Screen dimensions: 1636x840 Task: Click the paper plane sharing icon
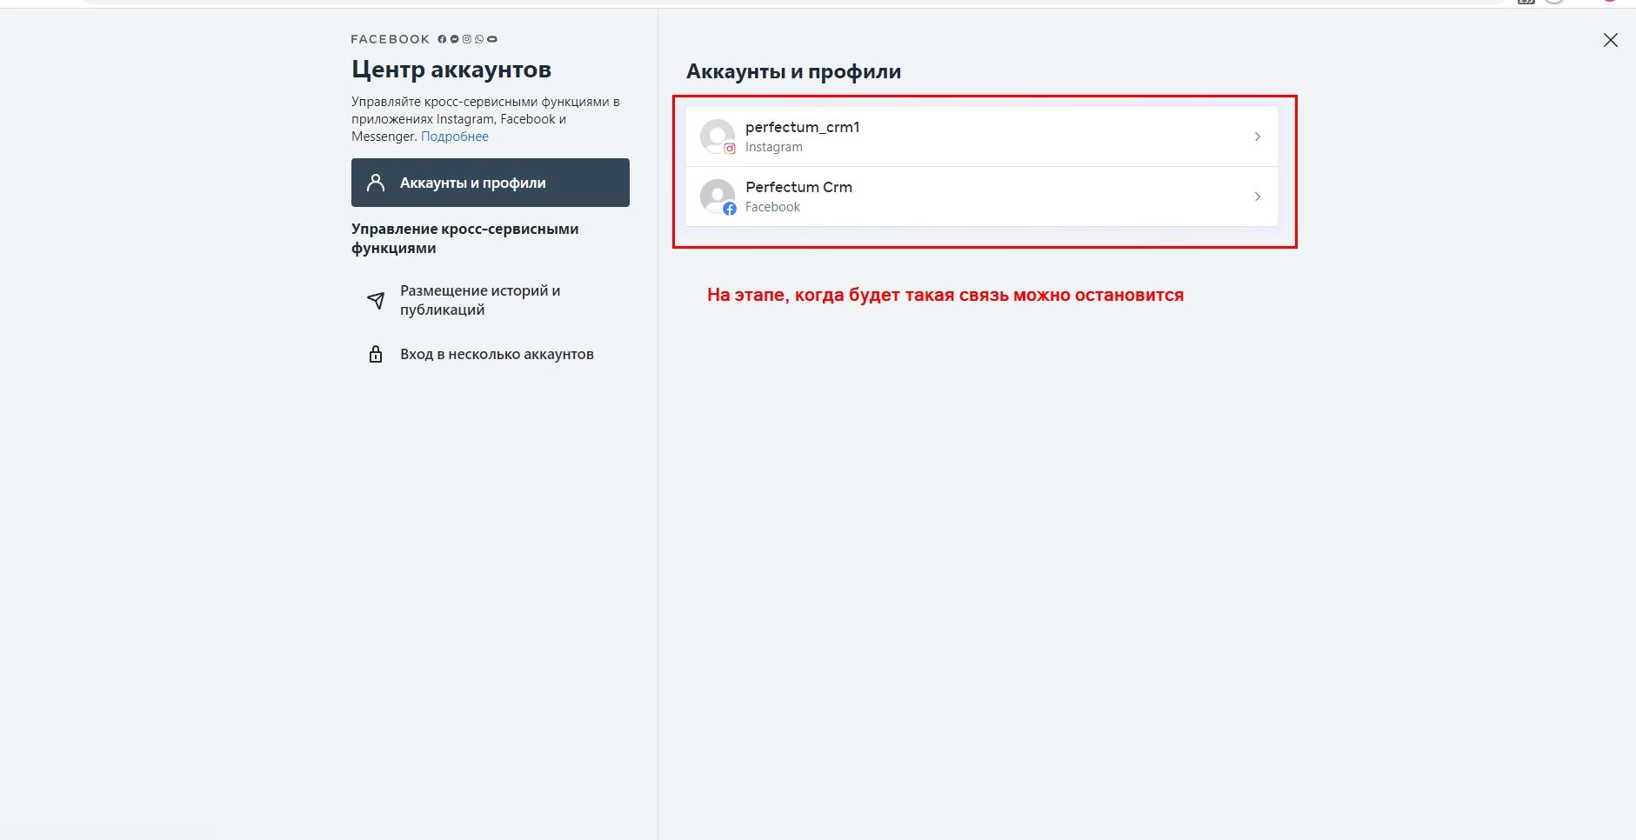[376, 301]
